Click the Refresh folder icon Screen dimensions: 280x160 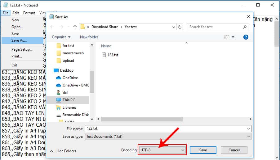(180, 27)
